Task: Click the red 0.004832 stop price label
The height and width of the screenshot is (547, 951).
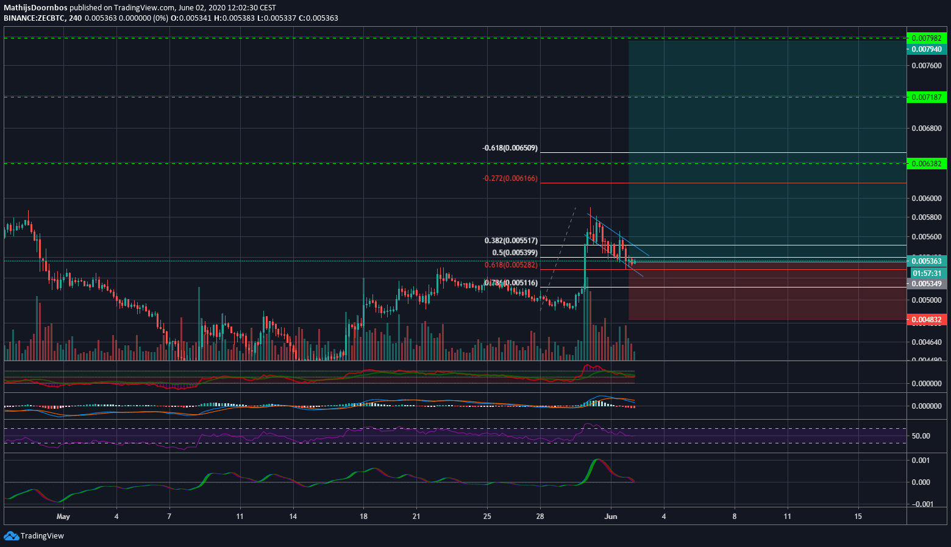Action: point(926,319)
